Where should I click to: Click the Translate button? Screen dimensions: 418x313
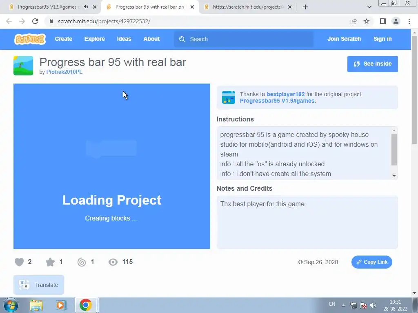[39, 285]
